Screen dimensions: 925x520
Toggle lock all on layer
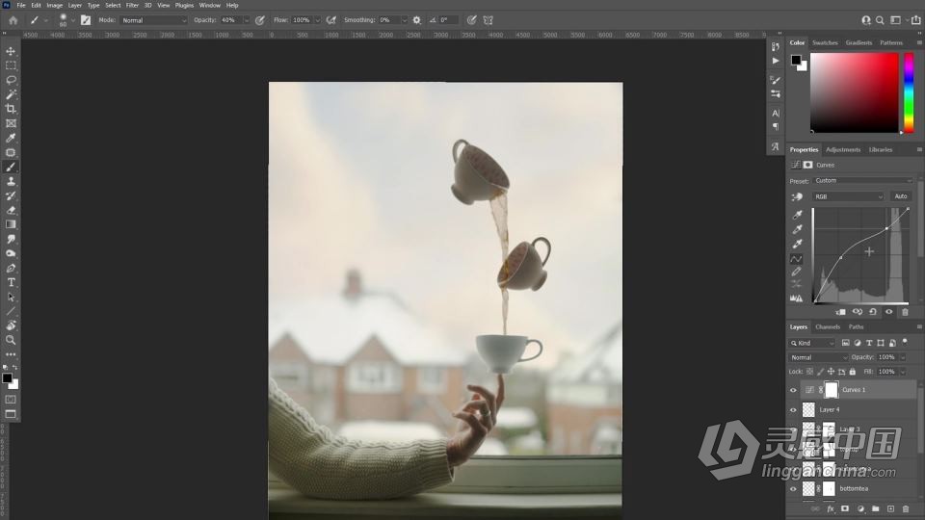point(853,372)
